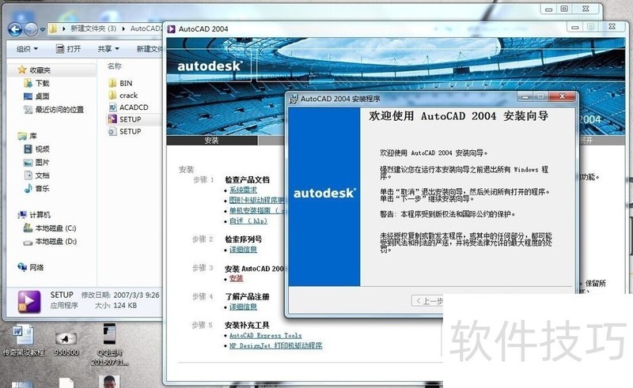Viewport: 633px width, 388px height.
Task: Open the 自述 (.hlp) link
Action: pyautogui.click(x=248, y=220)
